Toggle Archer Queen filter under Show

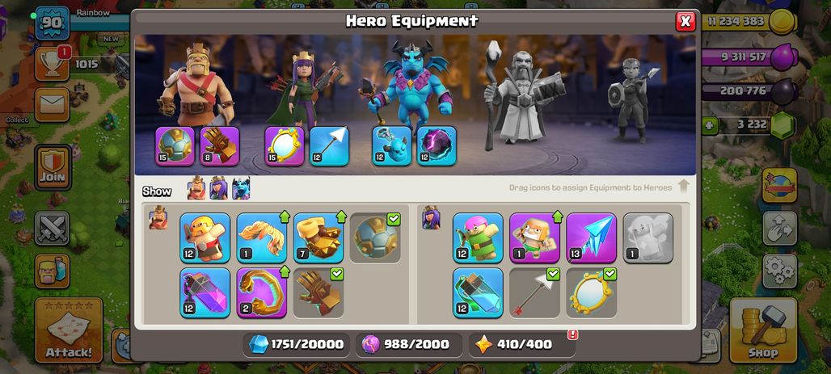218,188
